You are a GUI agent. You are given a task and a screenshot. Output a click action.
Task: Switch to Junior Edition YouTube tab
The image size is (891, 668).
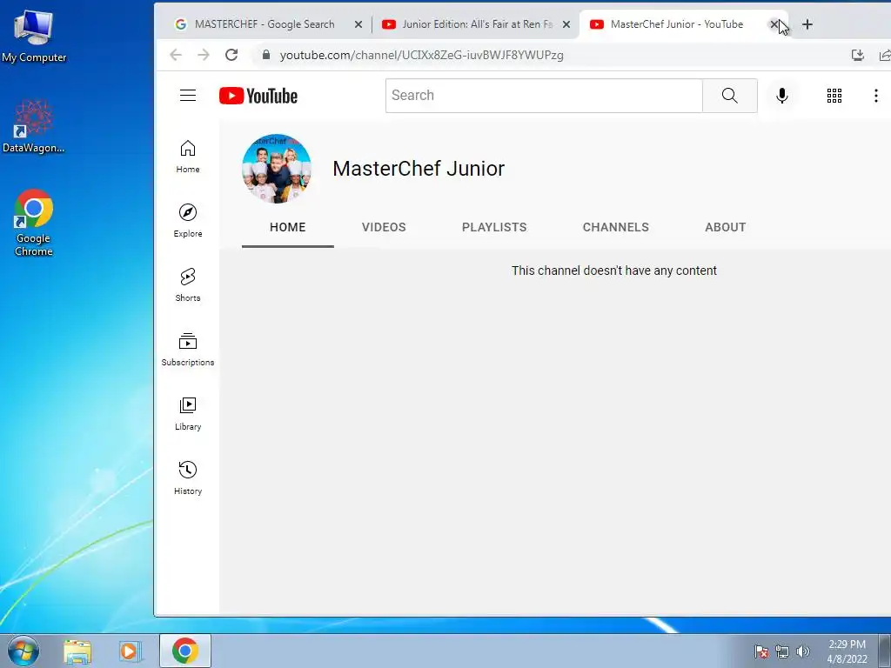[x=478, y=24]
